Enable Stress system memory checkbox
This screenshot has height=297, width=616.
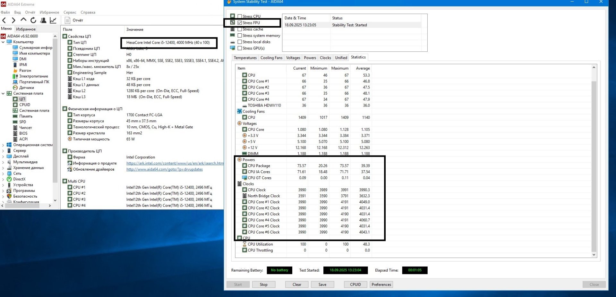point(240,36)
